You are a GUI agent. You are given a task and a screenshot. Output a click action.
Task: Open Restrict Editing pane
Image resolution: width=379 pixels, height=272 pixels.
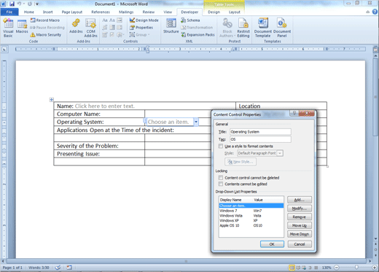(x=243, y=28)
